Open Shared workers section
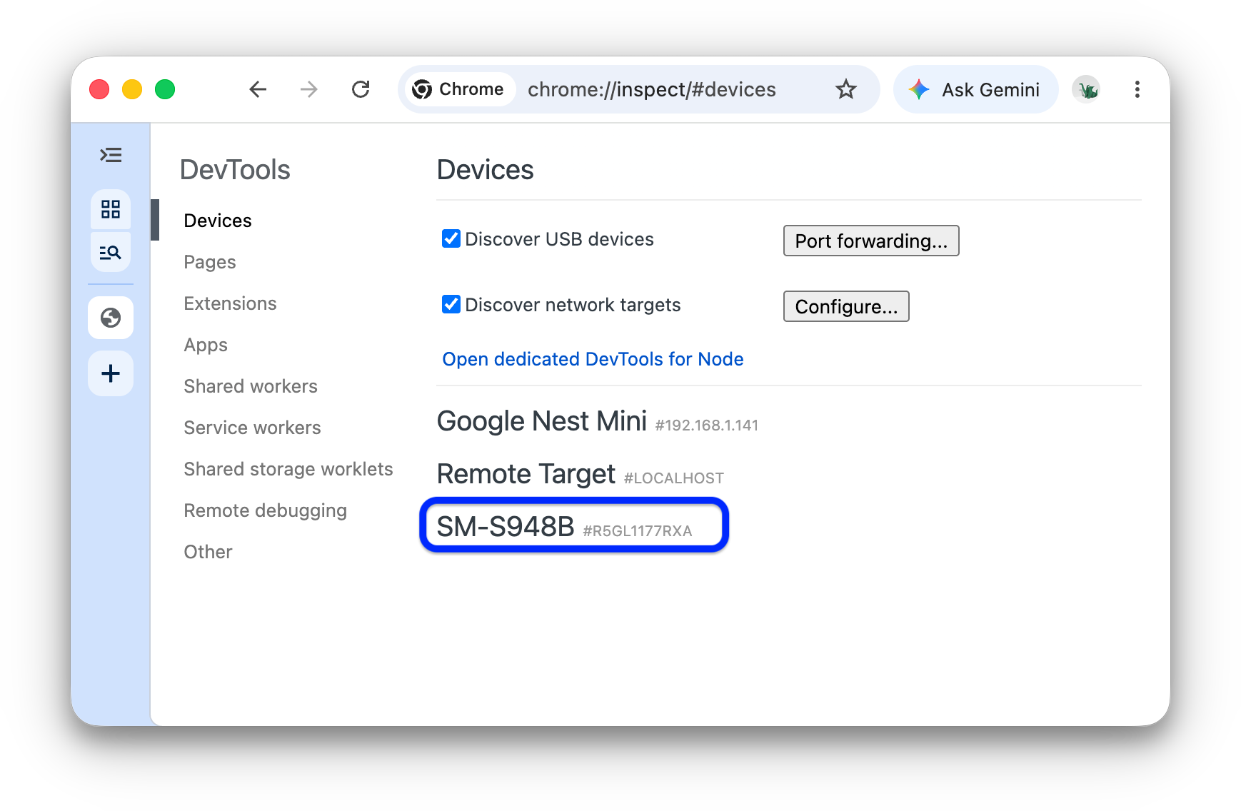 251,386
